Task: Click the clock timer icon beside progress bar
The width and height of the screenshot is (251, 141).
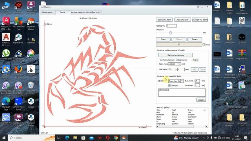Action: point(204,45)
